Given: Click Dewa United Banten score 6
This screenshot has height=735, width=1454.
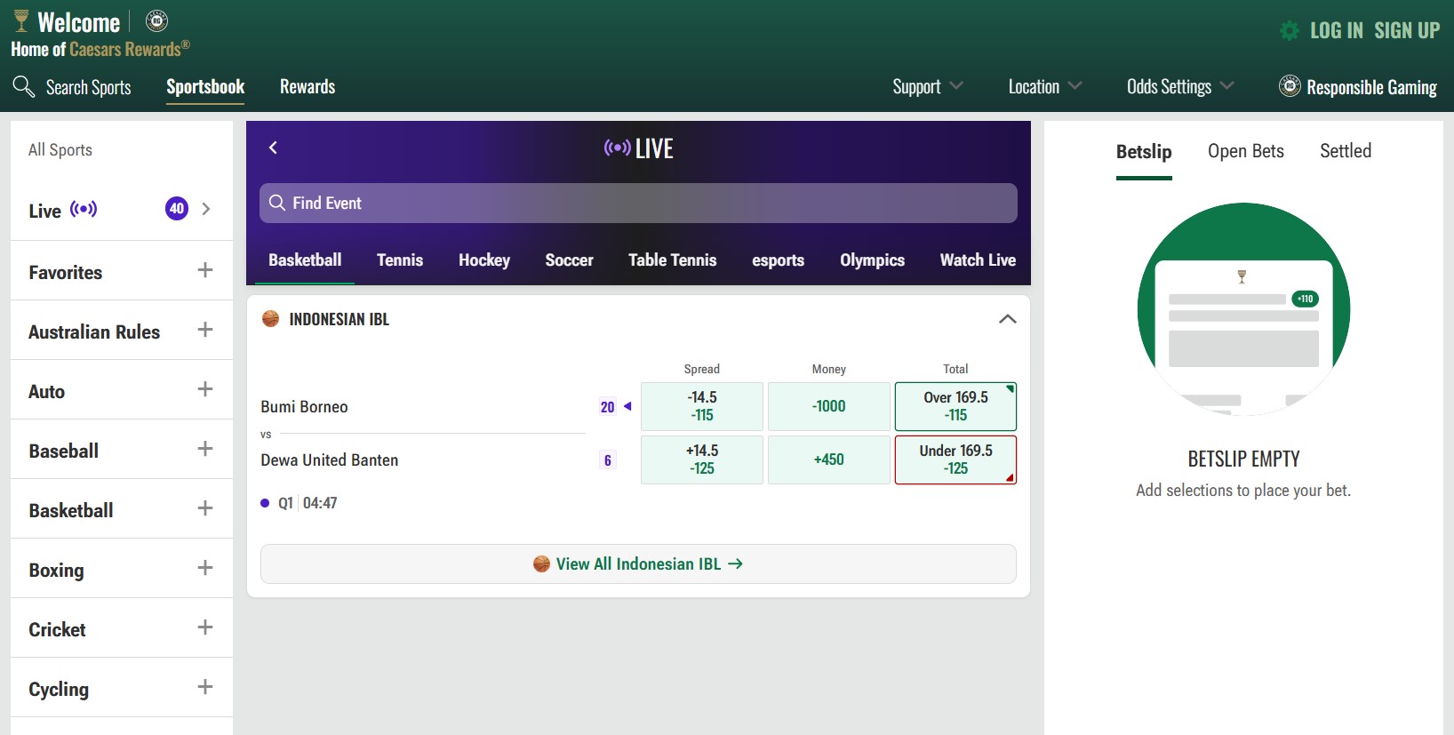Looking at the screenshot, I should (607, 460).
